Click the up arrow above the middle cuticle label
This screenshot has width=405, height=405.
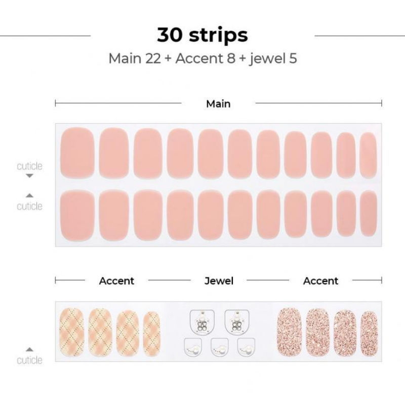[29, 195]
